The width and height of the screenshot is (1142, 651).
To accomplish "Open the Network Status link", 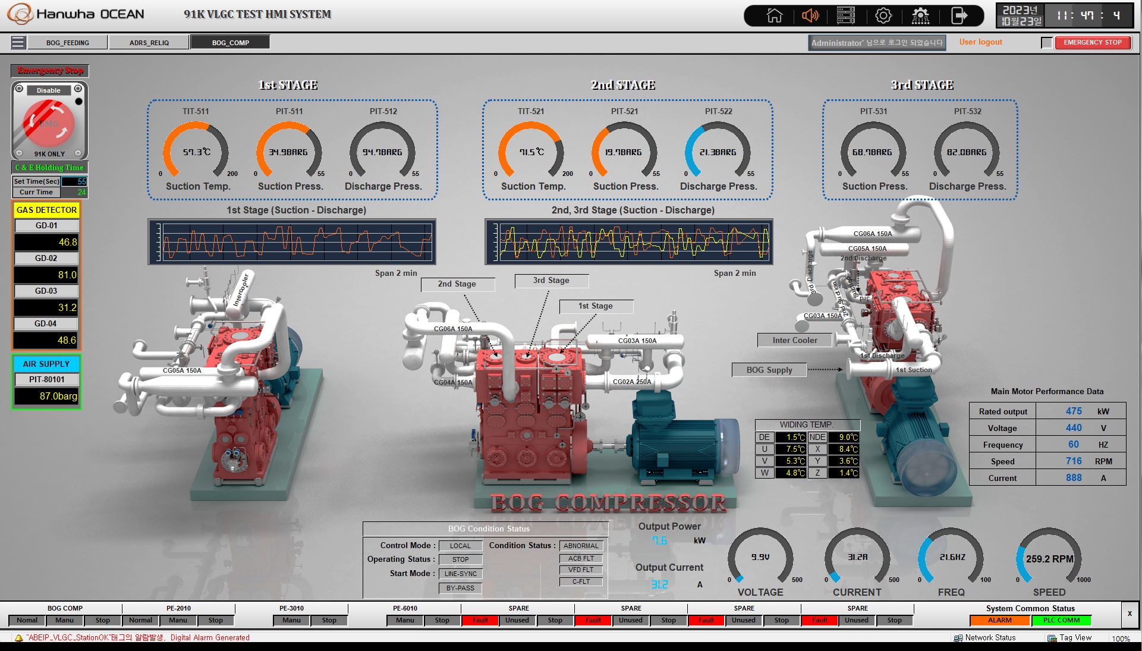I will (990, 638).
